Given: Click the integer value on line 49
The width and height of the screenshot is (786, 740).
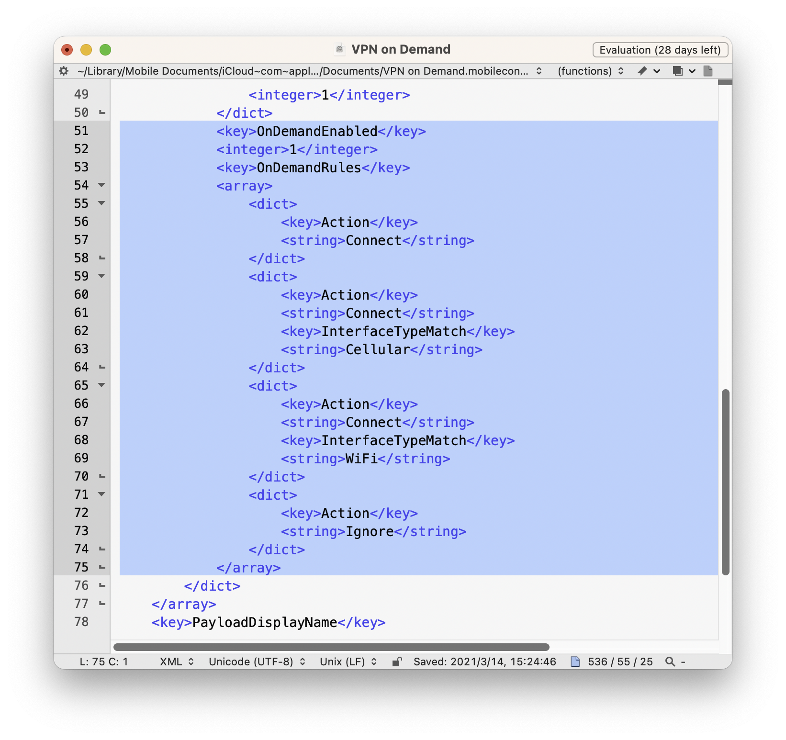Looking at the screenshot, I should (325, 95).
